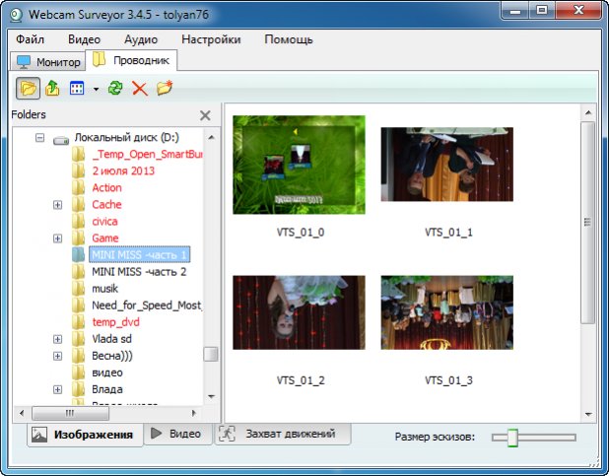Click the calendar view mode icon
The height and width of the screenshot is (476, 609).
click(77, 89)
